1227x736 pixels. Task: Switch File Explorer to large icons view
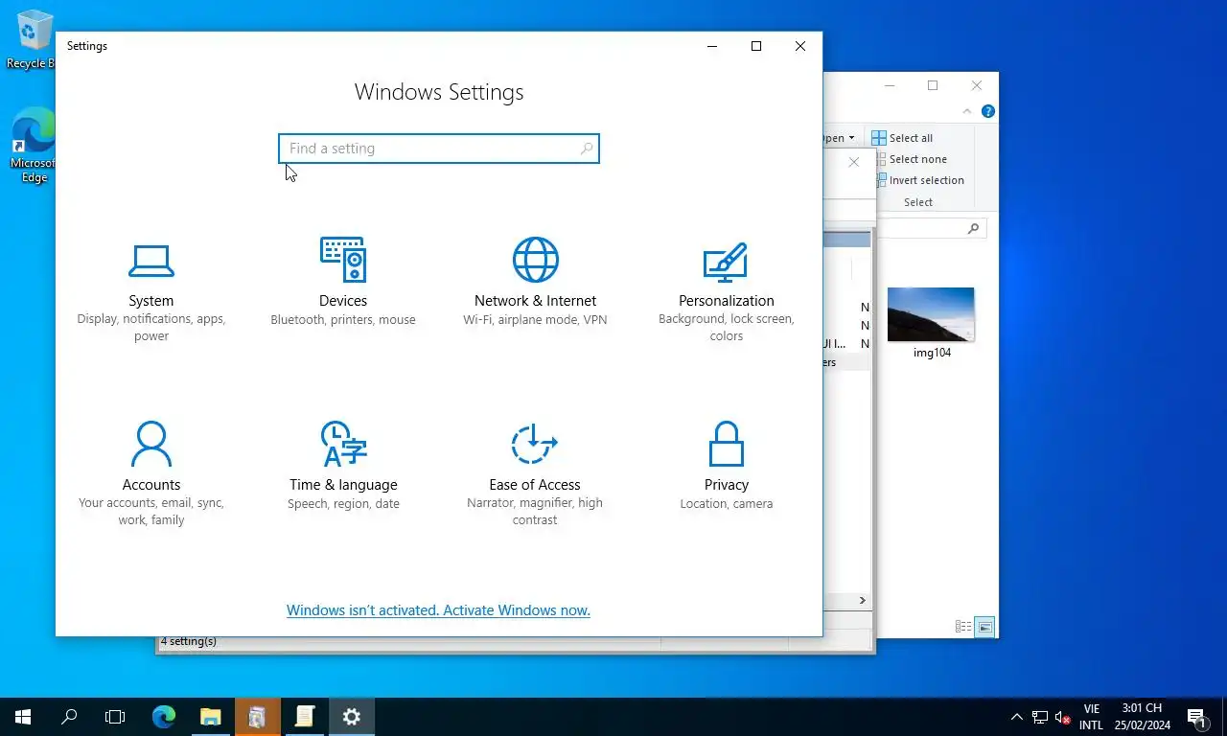click(x=985, y=627)
